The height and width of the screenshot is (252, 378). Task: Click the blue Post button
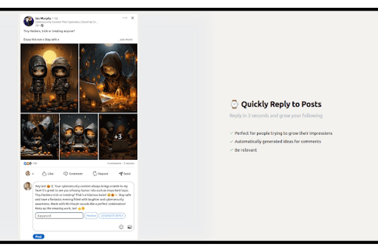point(39,236)
